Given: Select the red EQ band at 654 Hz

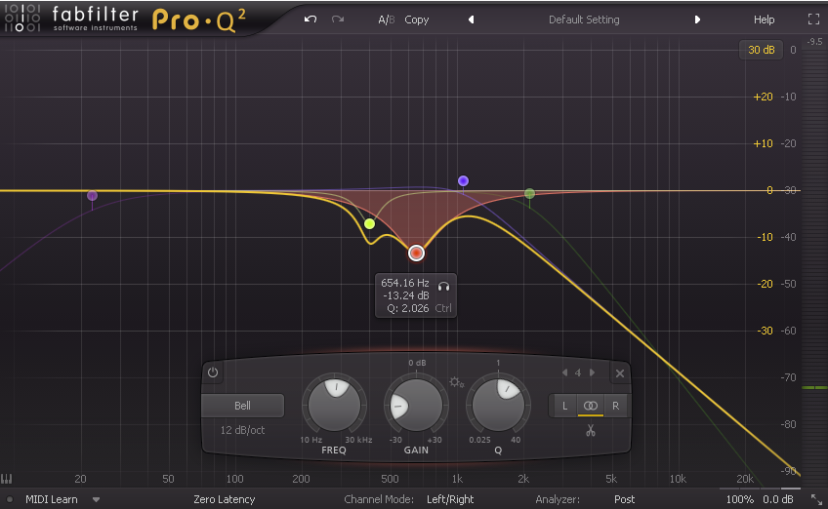Looking at the screenshot, I should tap(416, 254).
